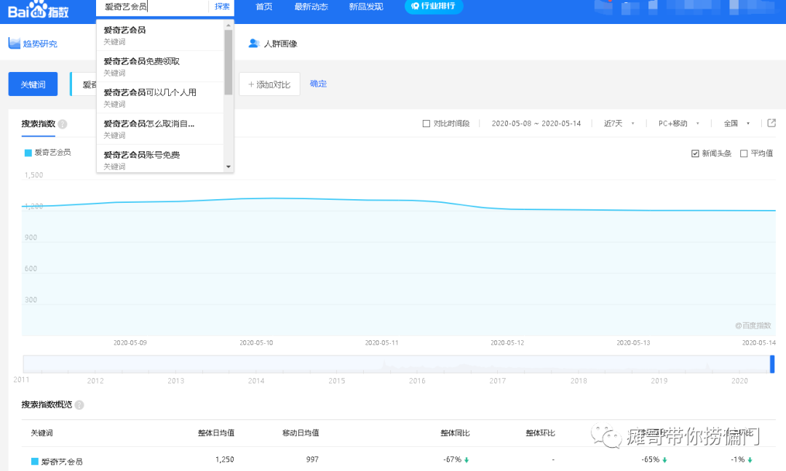Click the 确定 link

click(318, 84)
